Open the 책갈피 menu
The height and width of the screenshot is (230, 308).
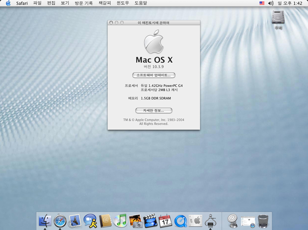(105, 3)
